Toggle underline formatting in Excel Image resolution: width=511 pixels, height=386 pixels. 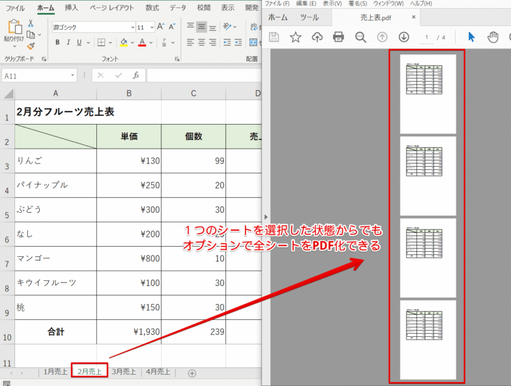click(79, 42)
